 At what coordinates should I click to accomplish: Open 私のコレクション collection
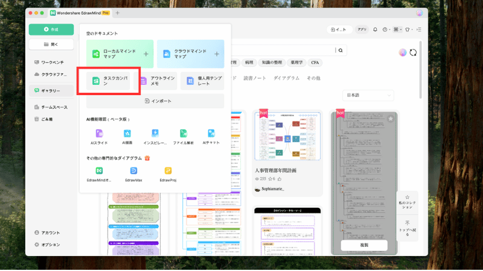coord(407,202)
